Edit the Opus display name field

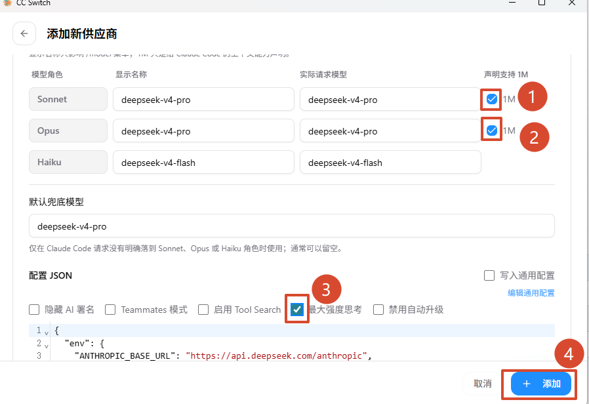tap(203, 131)
